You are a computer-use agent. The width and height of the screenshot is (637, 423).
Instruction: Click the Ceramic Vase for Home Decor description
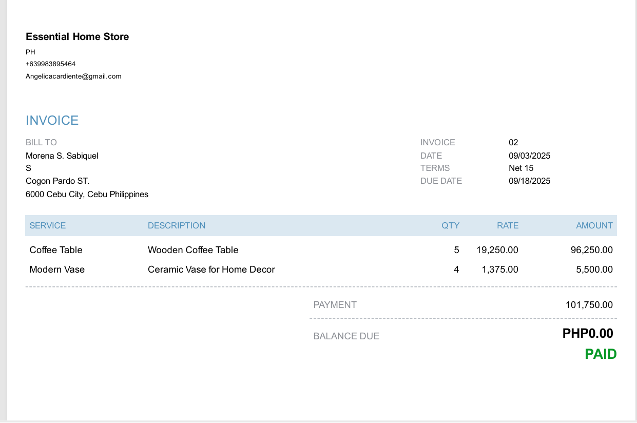coord(211,270)
